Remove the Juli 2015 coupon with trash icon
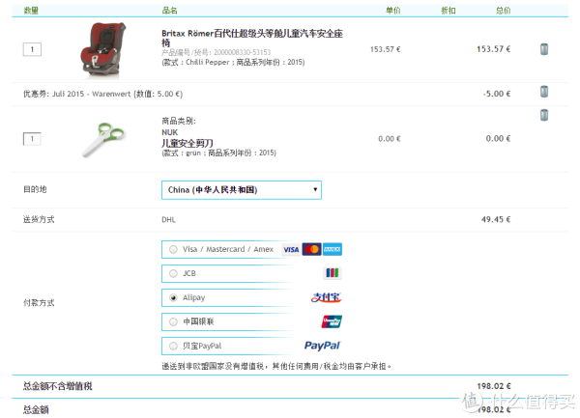 click(543, 92)
